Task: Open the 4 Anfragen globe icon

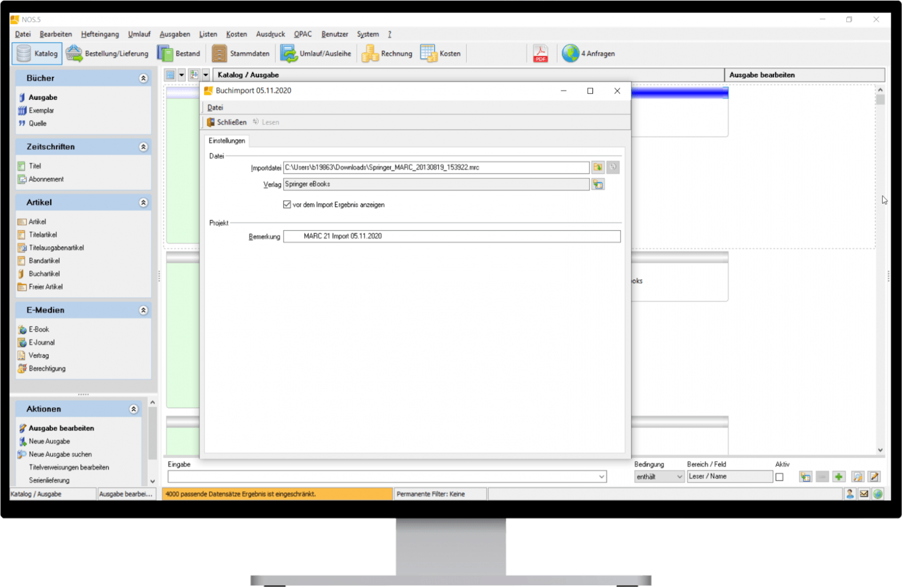Action: 571,54
